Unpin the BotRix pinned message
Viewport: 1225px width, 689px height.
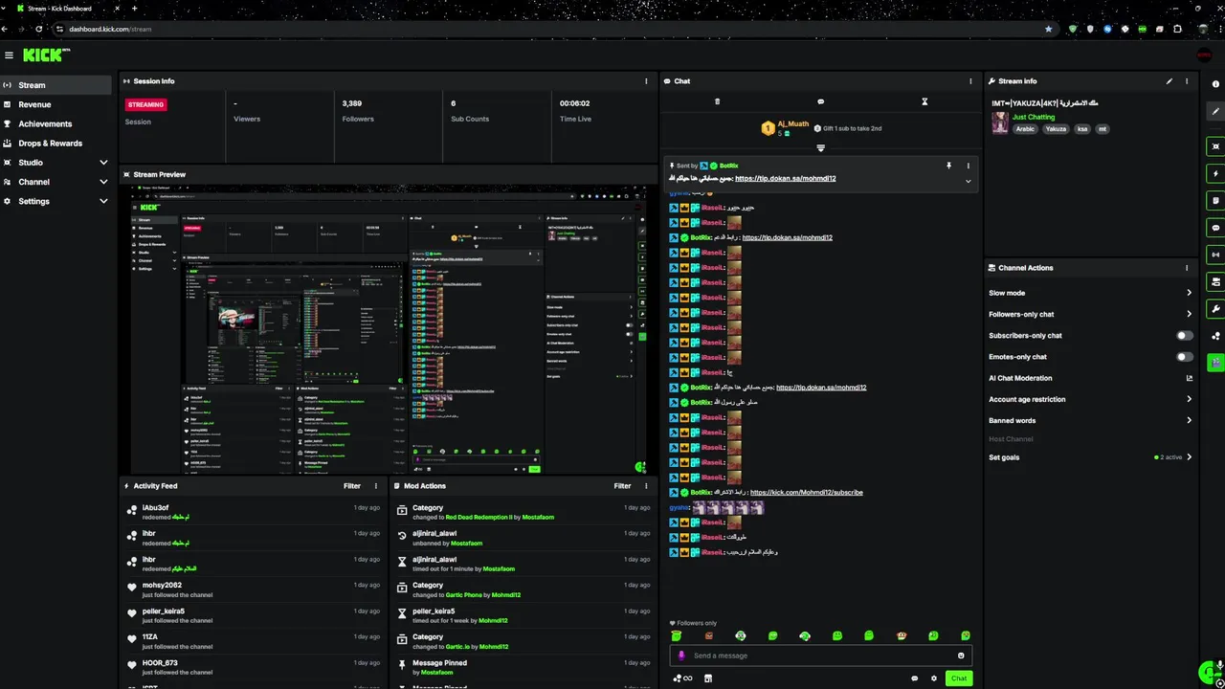pyautogui.click(x=948, y=166)
